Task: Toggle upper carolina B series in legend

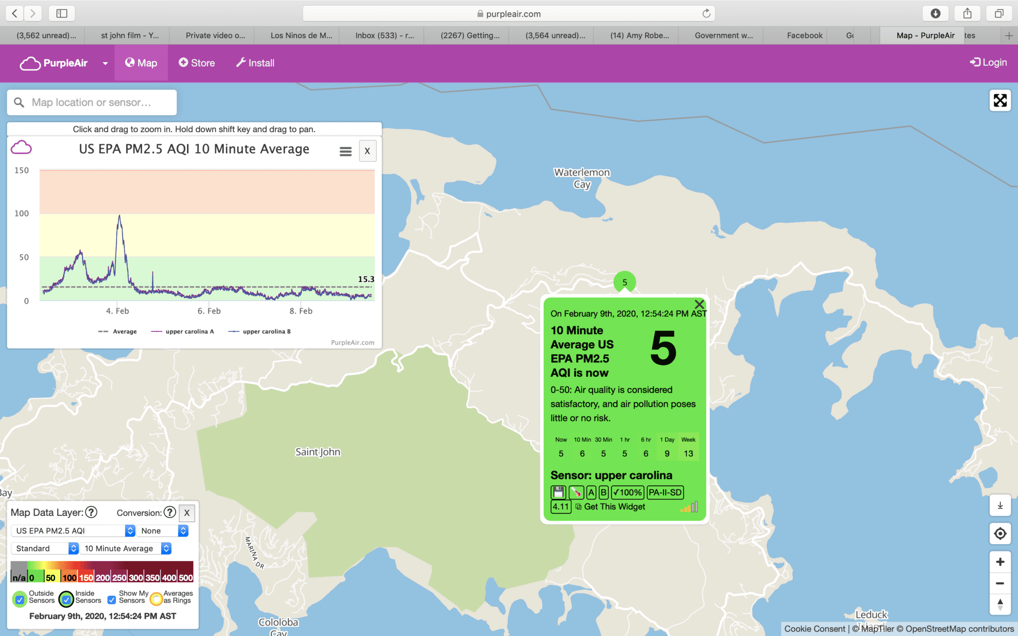Action: 259,331
